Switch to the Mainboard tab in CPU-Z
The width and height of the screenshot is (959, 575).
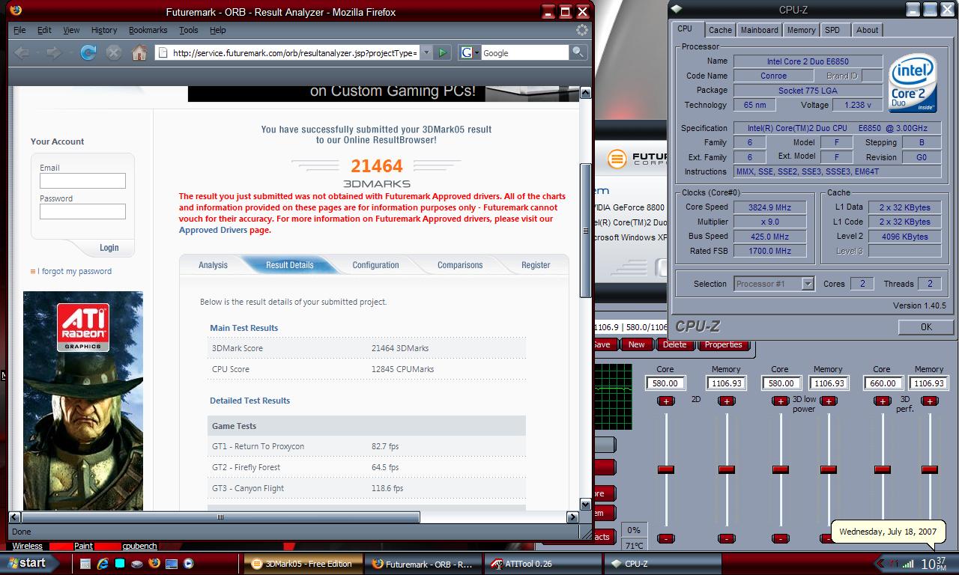760,30
